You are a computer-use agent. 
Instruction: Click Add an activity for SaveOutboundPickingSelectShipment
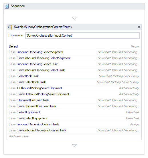pyautogui.click(x=129, y=94)
